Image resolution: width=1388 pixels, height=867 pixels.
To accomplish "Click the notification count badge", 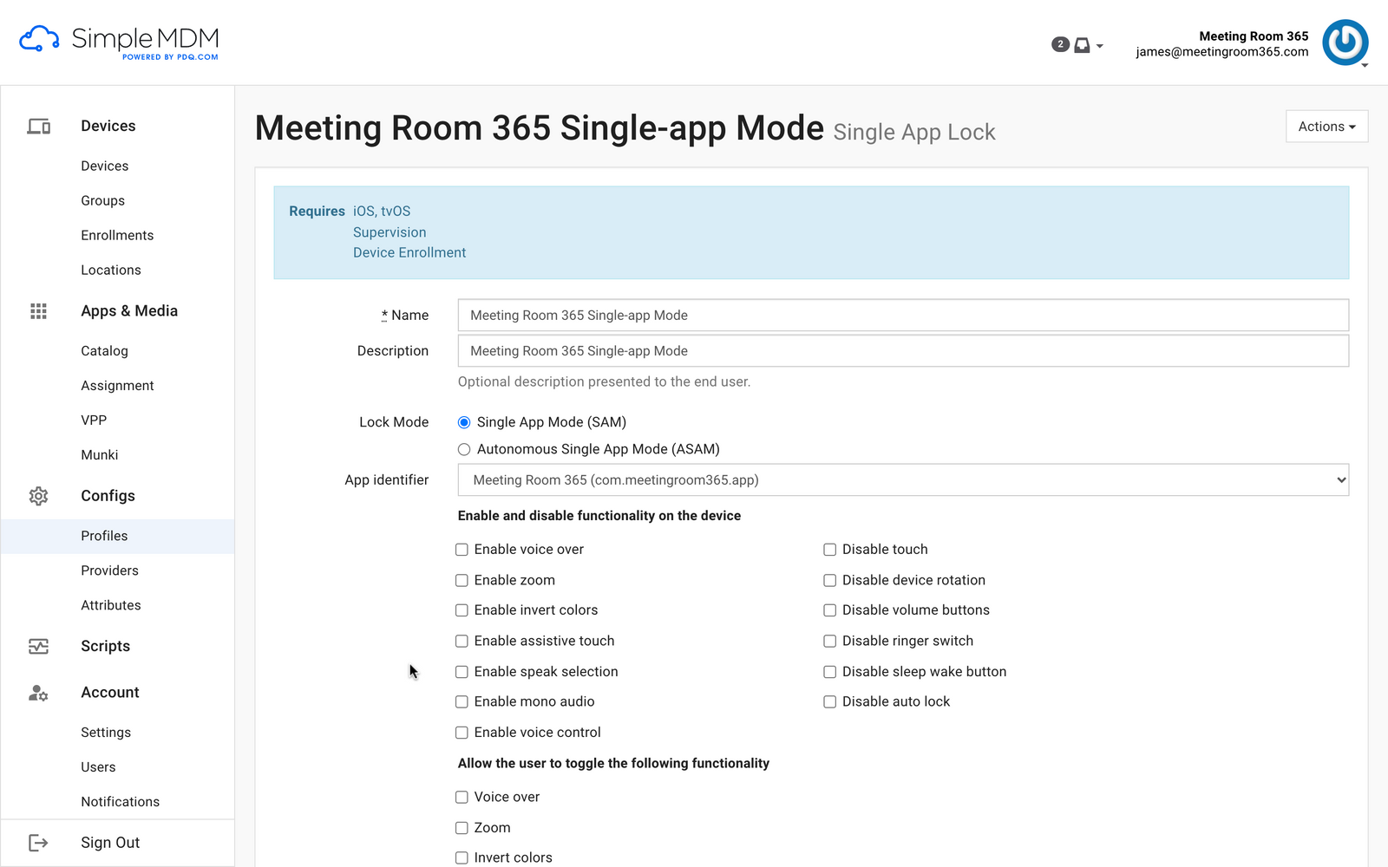I will coord(1060,43).
